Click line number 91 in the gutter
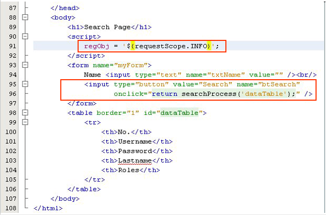The height and width of the screenshot is (215, 326). pyautogui.click(x=13, y=46)
